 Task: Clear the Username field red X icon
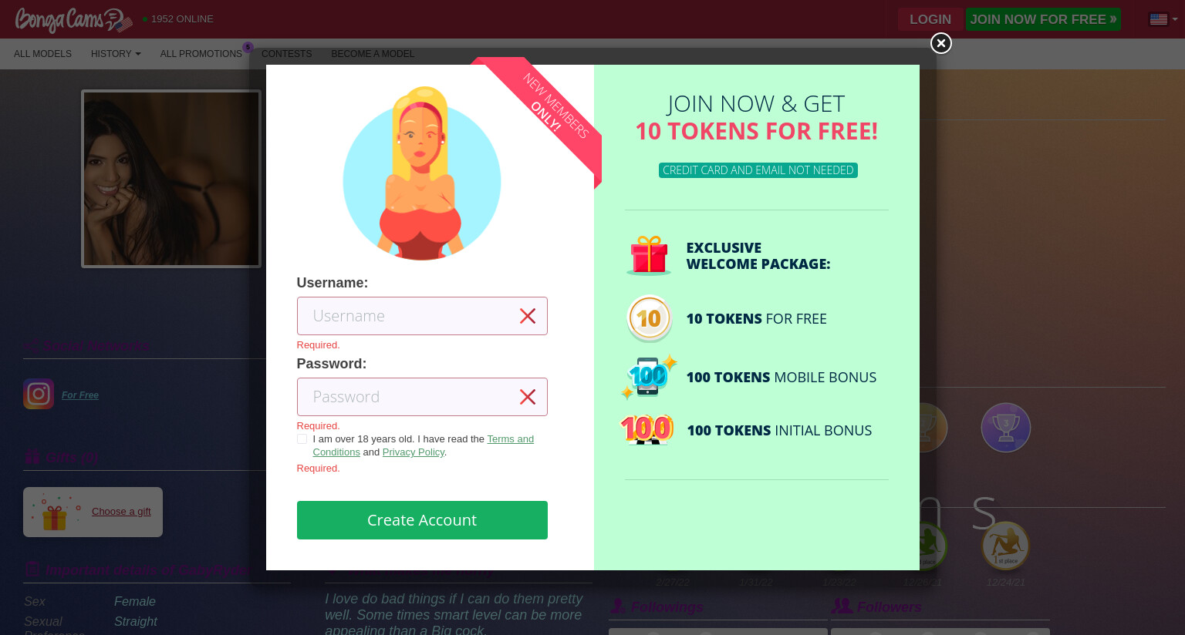pos(528,316)
